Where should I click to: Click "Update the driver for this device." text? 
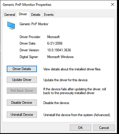pyautogui.click(x=66, y=80)
